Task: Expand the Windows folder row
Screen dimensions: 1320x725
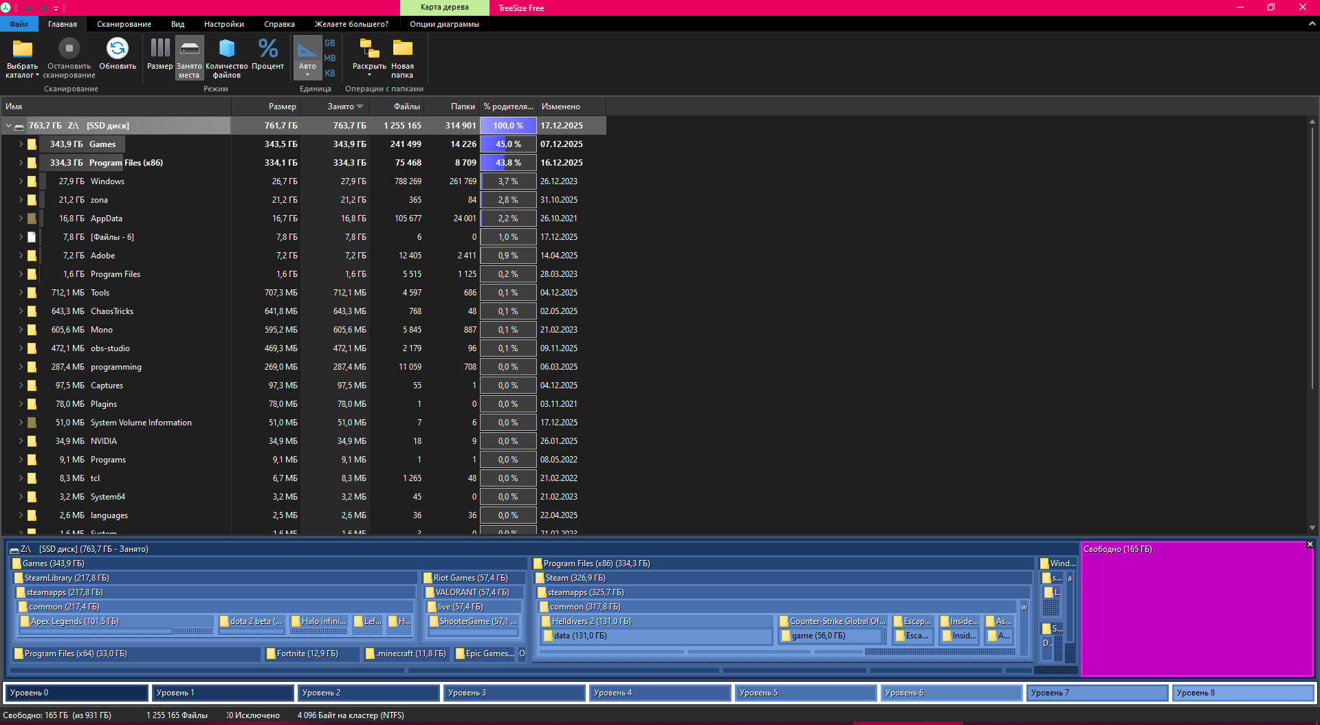Action: [x=21, y=181]
